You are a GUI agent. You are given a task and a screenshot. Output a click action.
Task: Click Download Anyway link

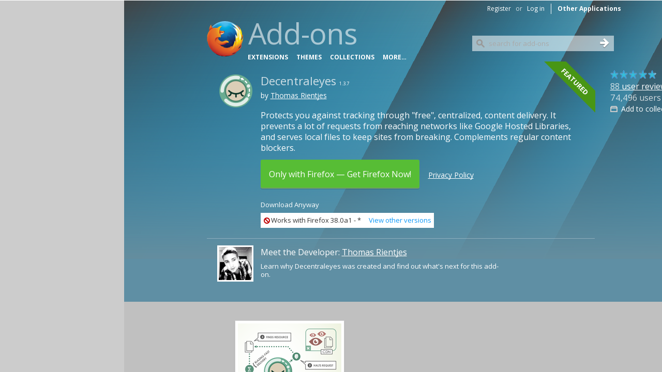pos(290,205)
